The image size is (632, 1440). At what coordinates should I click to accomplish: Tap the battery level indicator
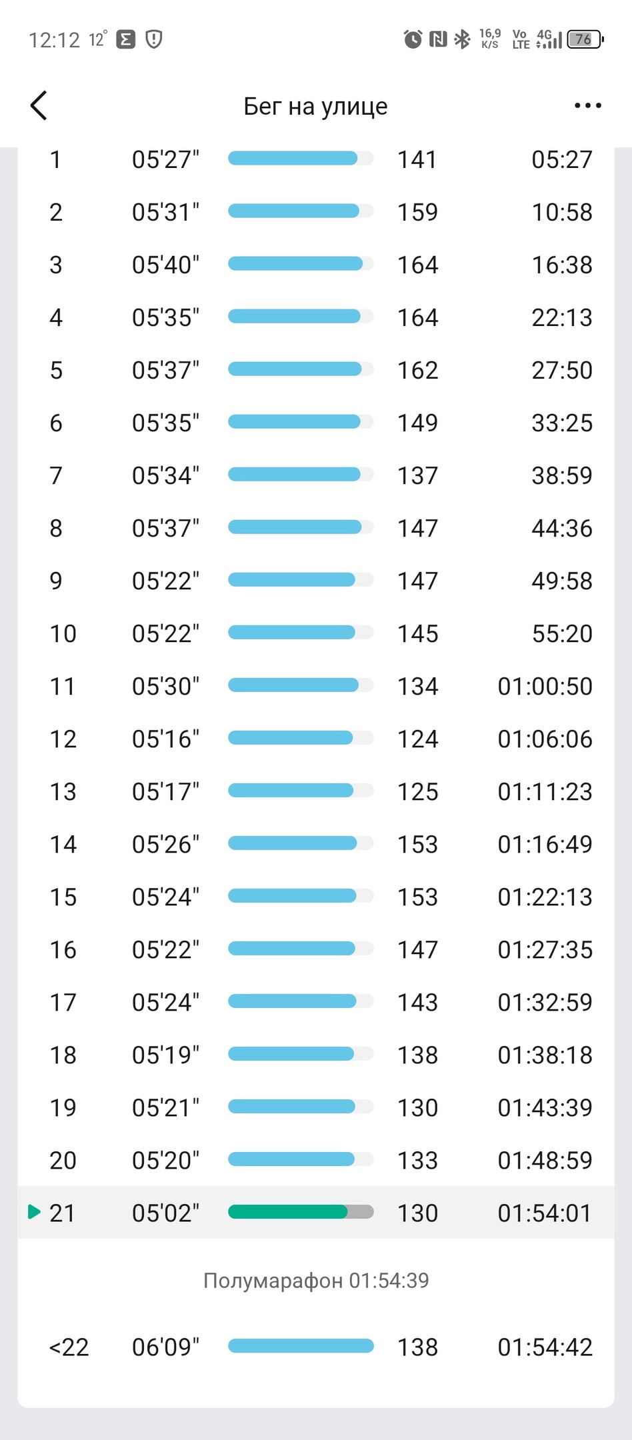[x=585, y=39]
